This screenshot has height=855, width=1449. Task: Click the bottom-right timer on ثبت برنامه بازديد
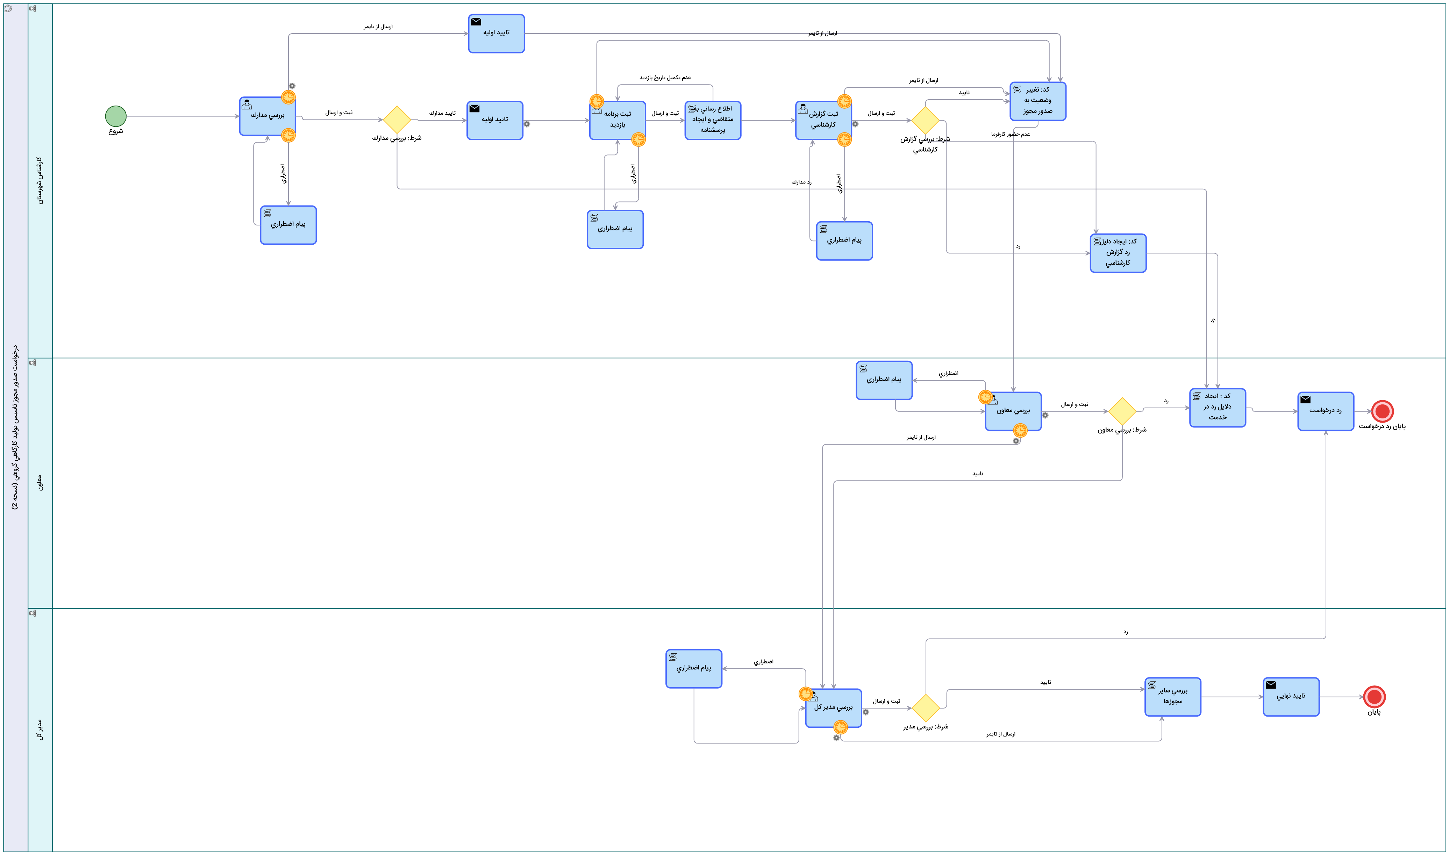coord(638,139)
